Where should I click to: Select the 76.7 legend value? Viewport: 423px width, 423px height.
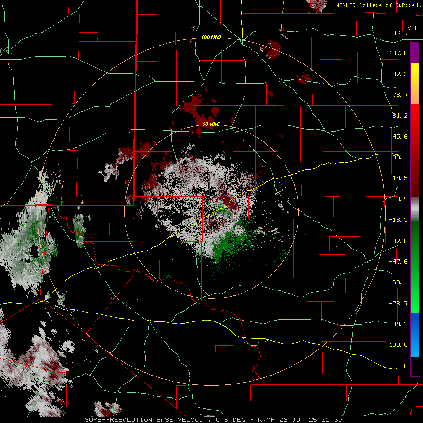click(400, 94)
